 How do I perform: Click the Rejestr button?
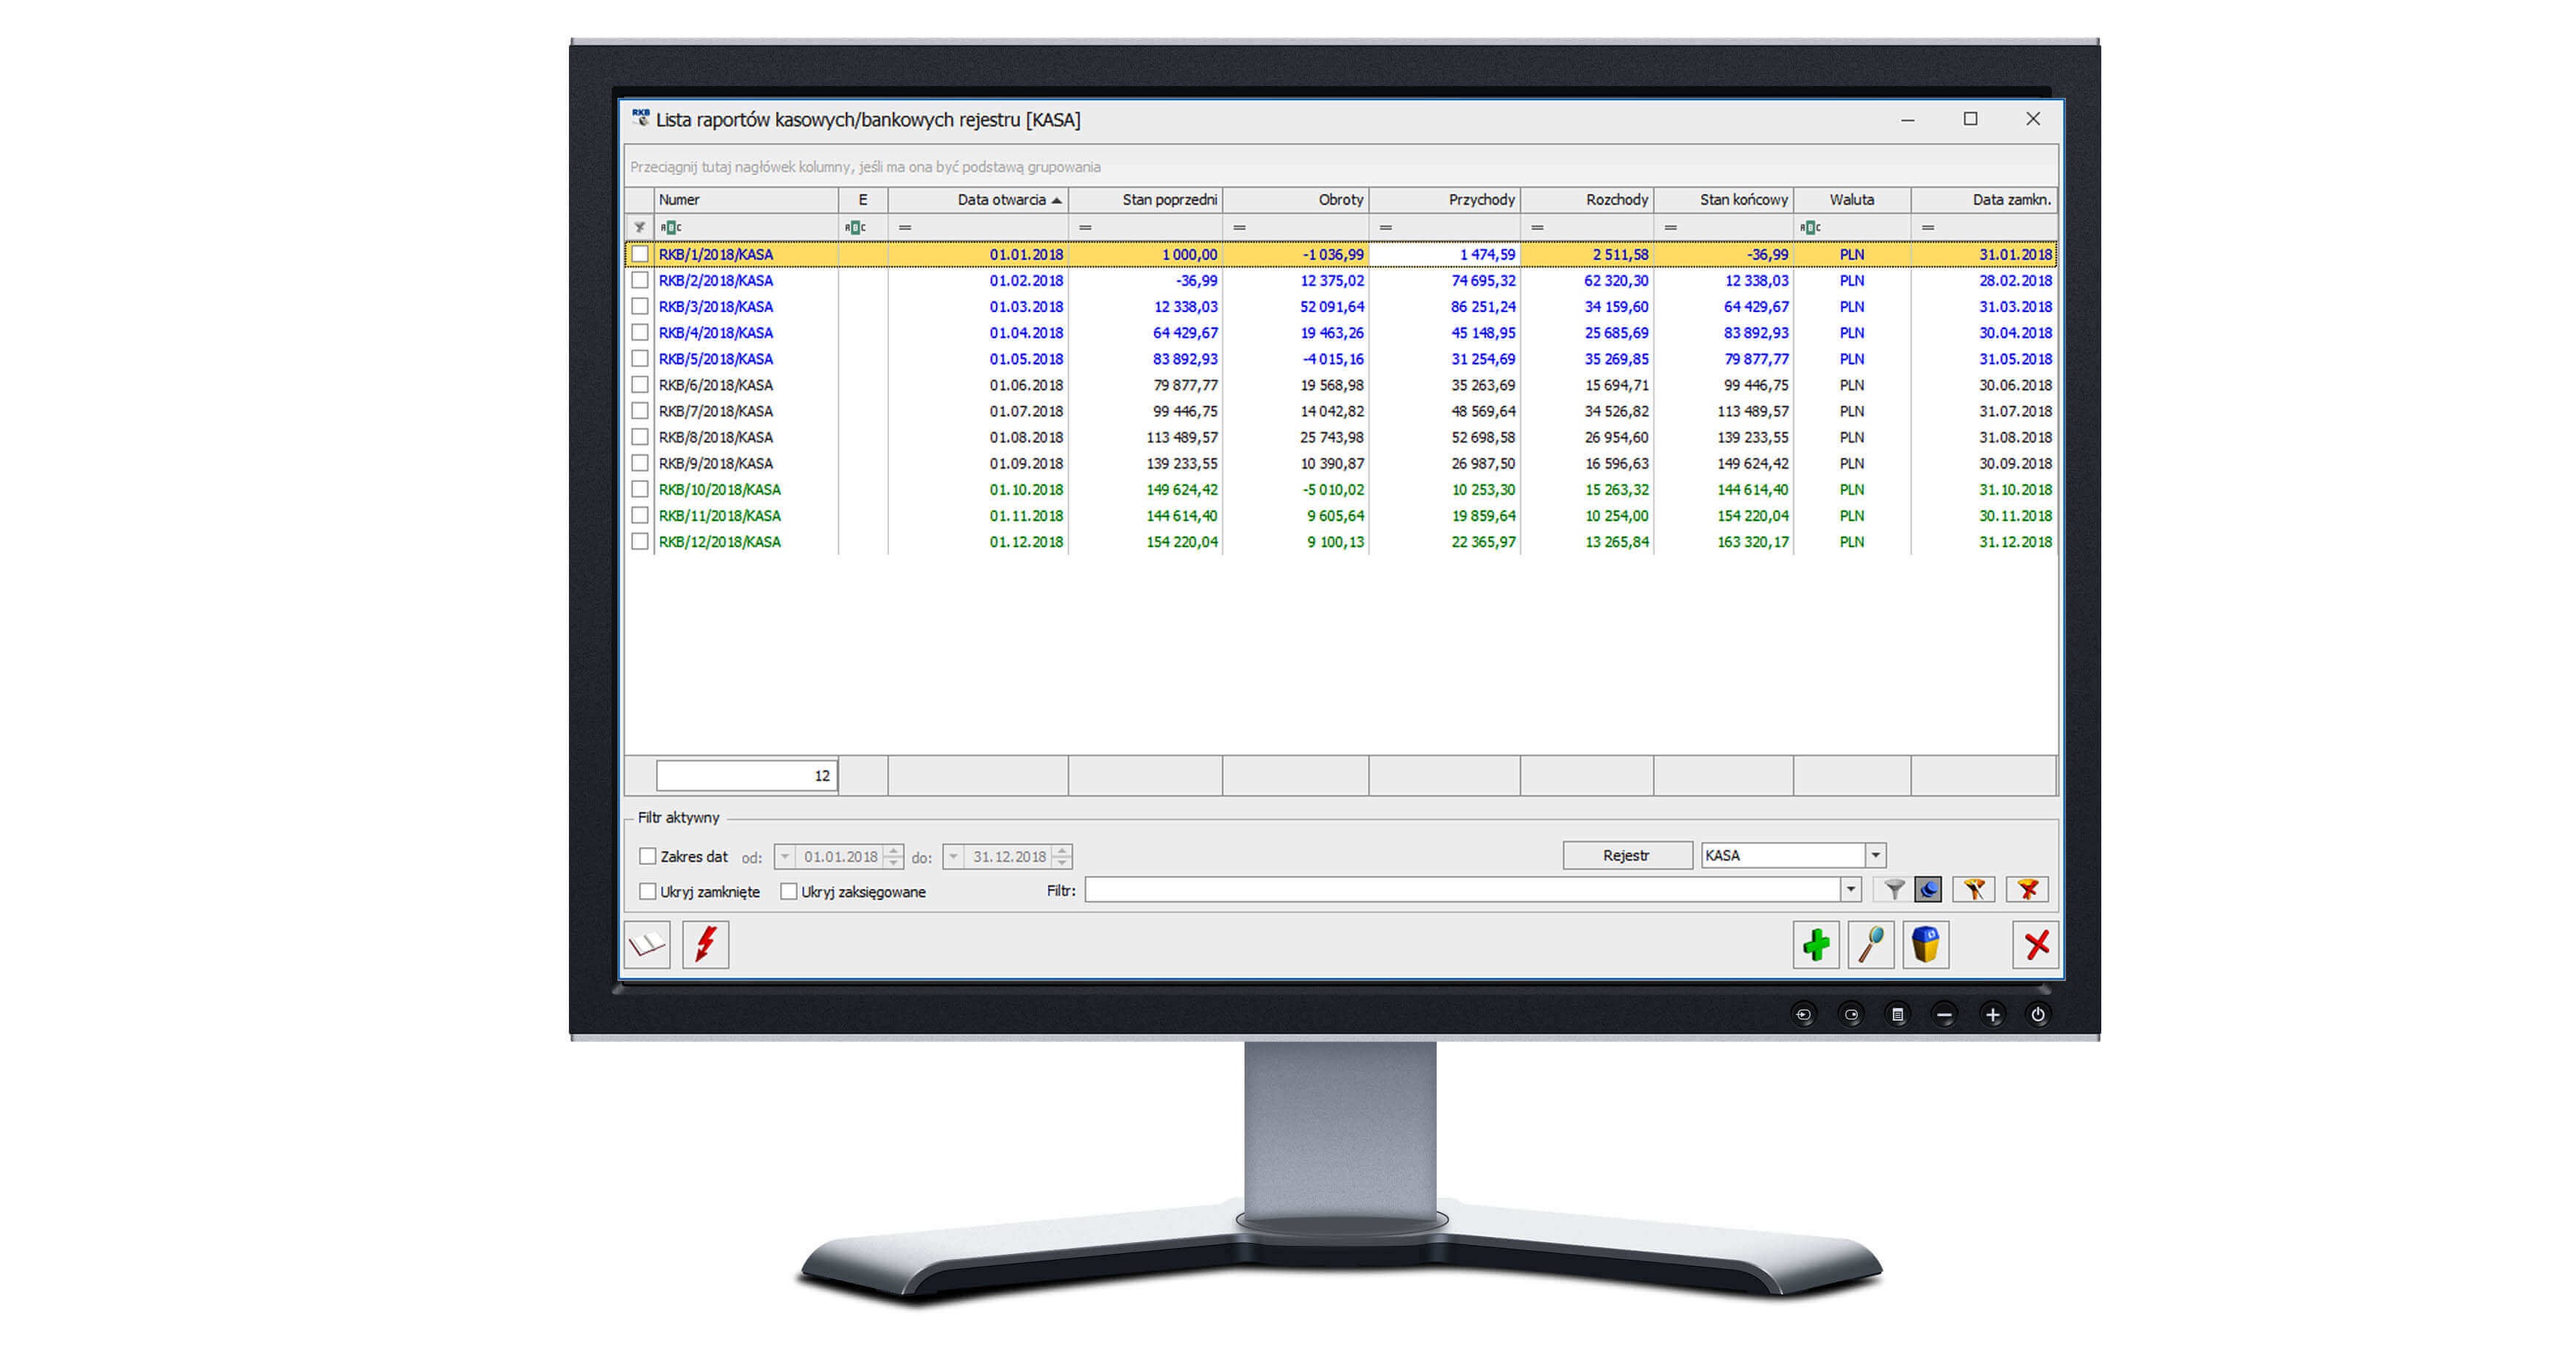1627,855
